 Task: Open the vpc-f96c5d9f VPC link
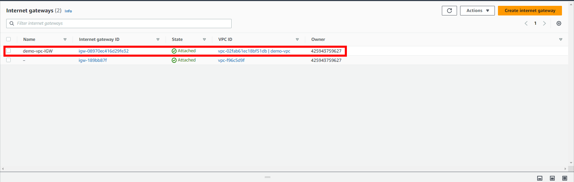[231, 60]
